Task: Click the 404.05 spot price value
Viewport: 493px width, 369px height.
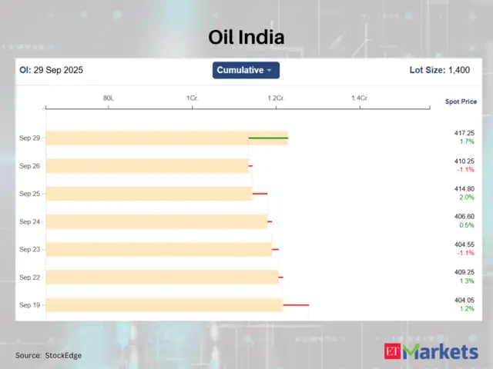Action: [x=464, y=300]
